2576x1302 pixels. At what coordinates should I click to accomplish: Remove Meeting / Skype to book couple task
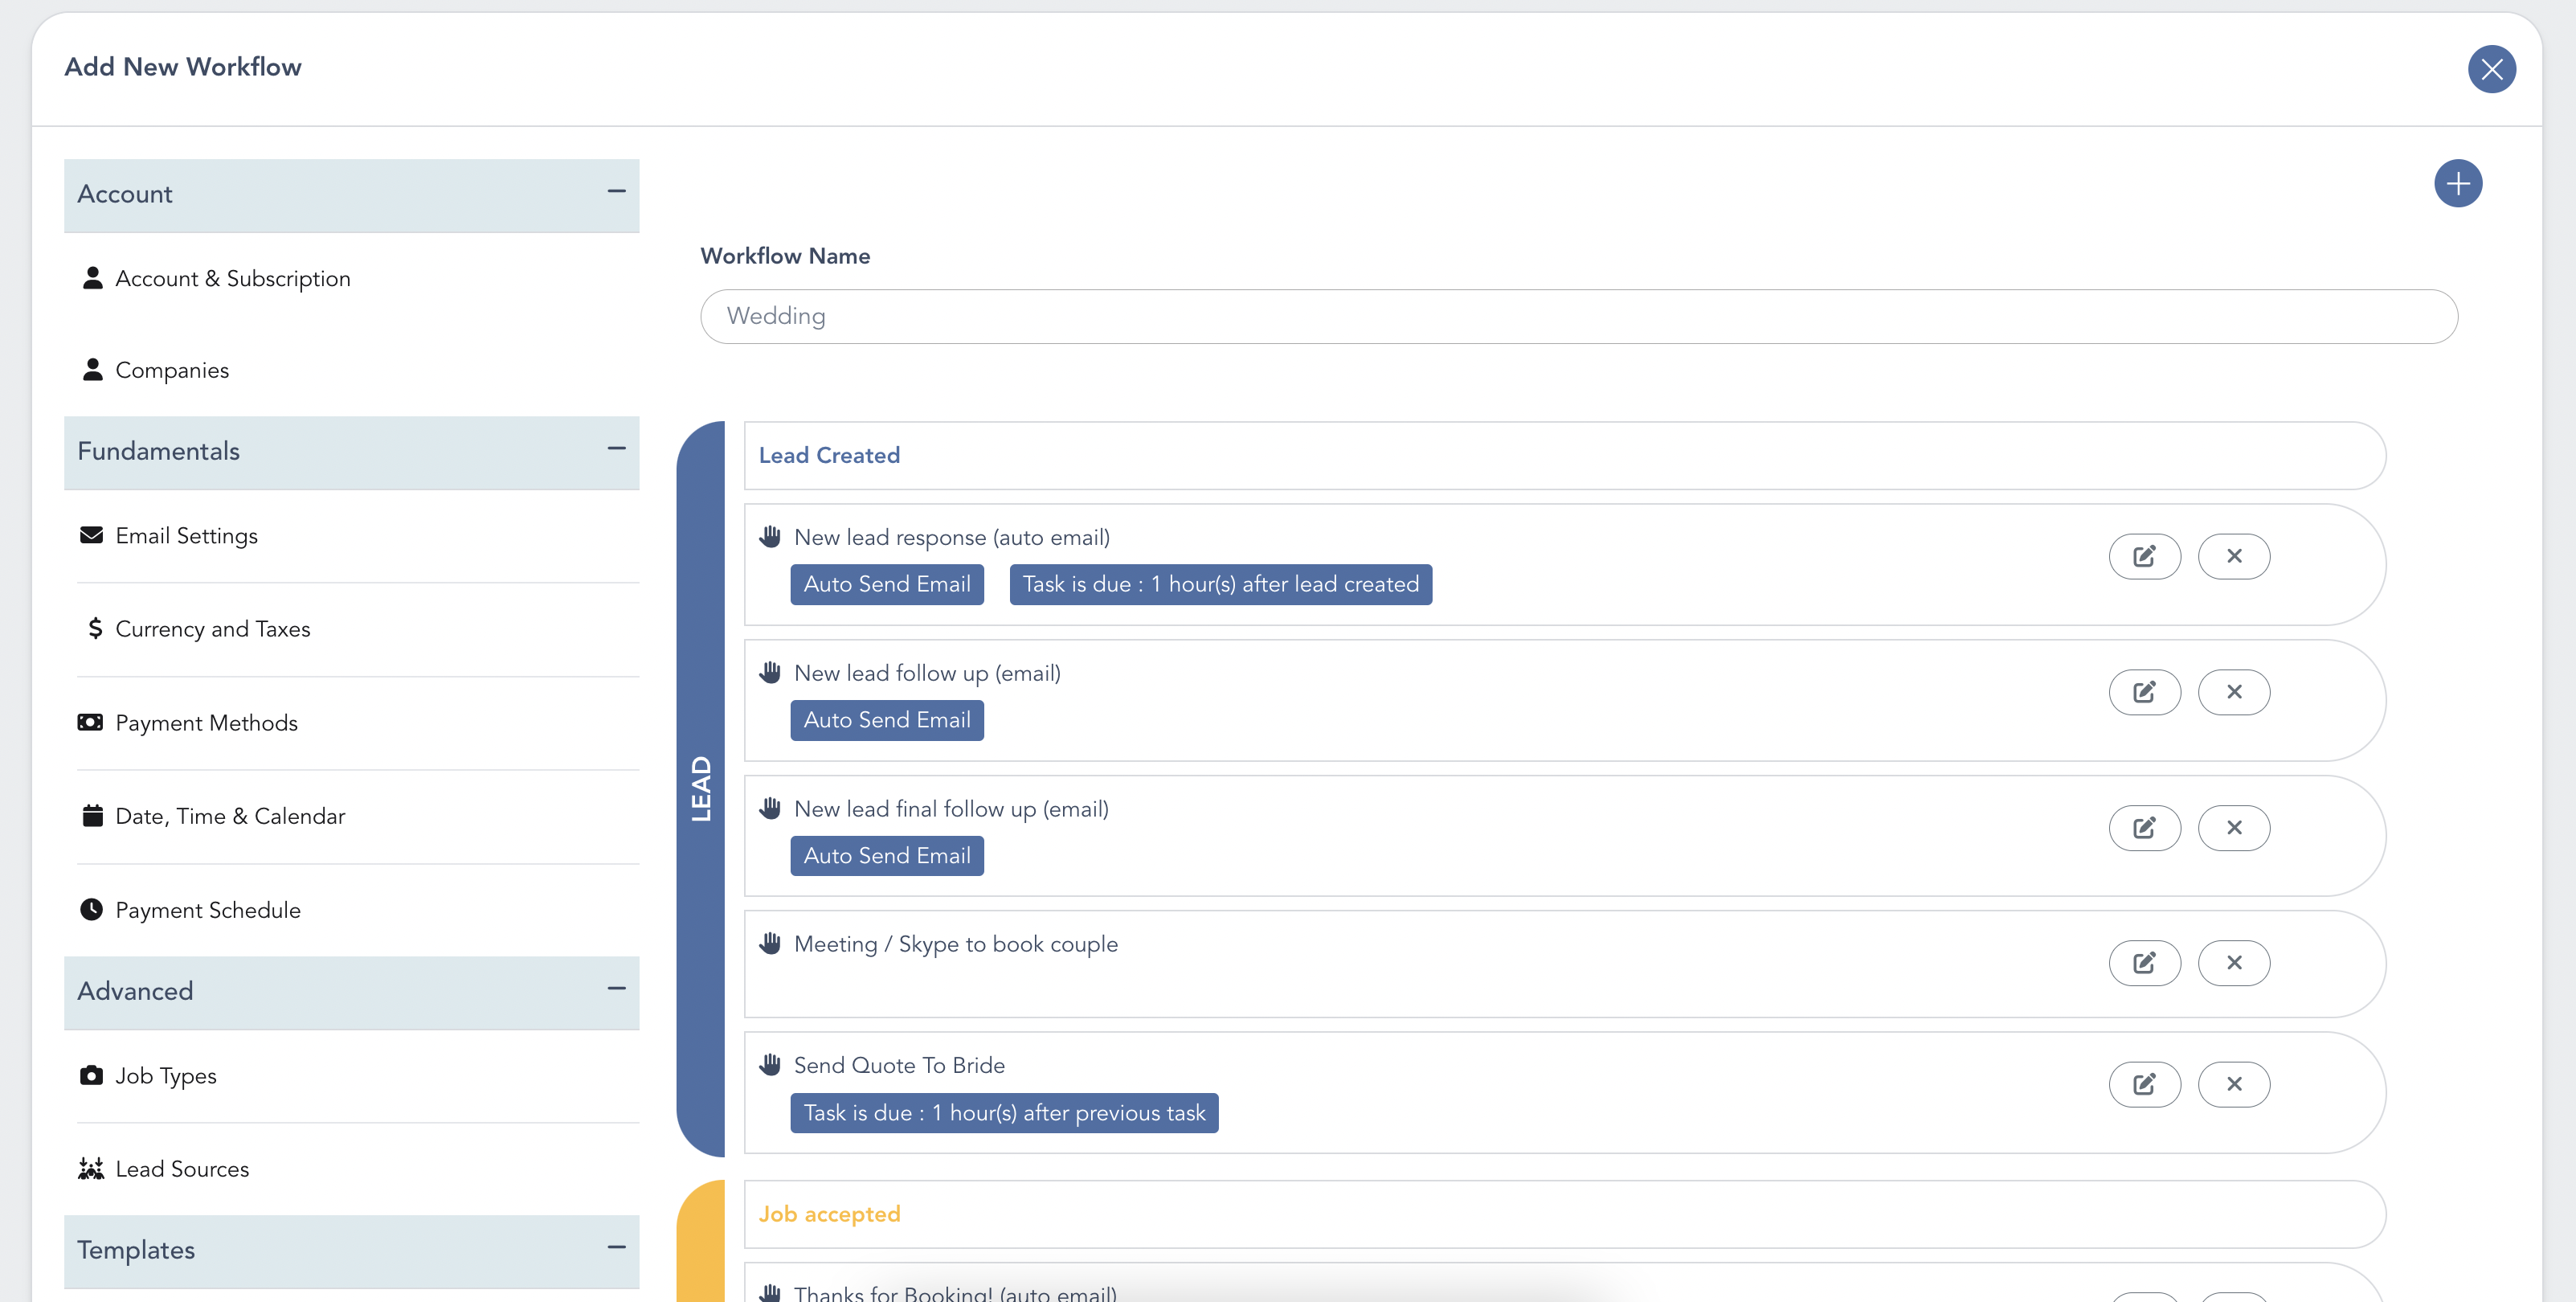[x=2233, y=963]
